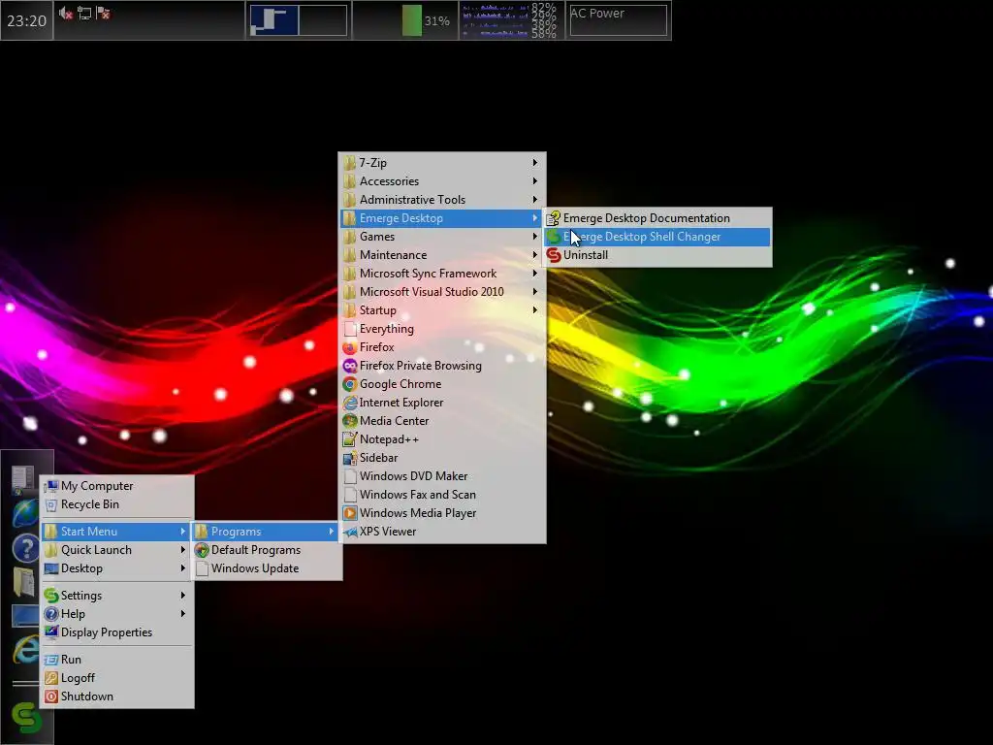This screenshot has width=993, height=745.
Task: Open Notepad++
Action: pos(442,439)
